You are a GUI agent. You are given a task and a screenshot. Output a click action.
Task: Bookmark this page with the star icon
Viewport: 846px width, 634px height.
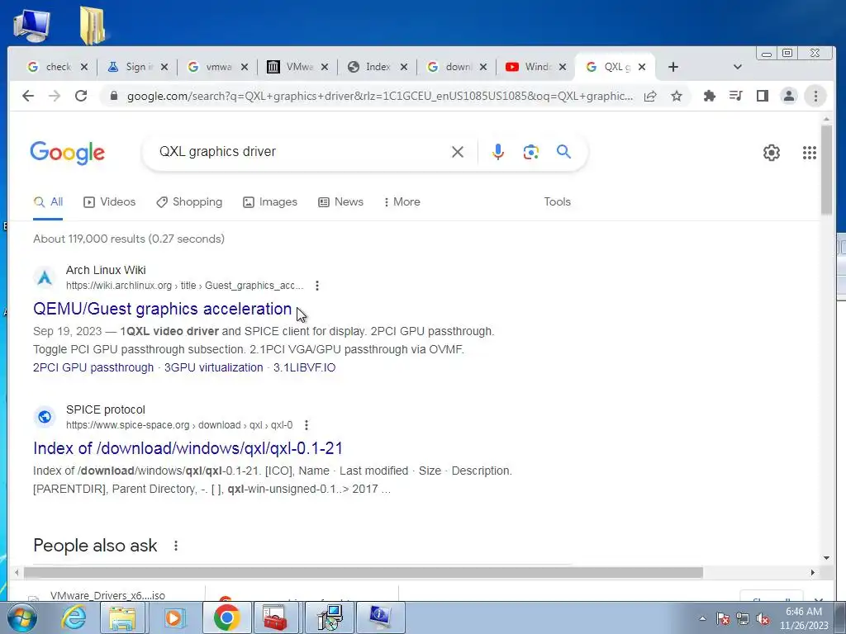click(x=677, y=96)
